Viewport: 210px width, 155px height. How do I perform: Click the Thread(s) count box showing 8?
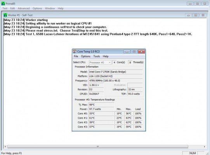pyautogui.click(x=130, y=62)
